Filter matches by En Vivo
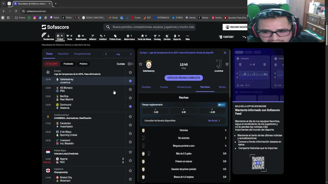328x184 pixels. 52,64
